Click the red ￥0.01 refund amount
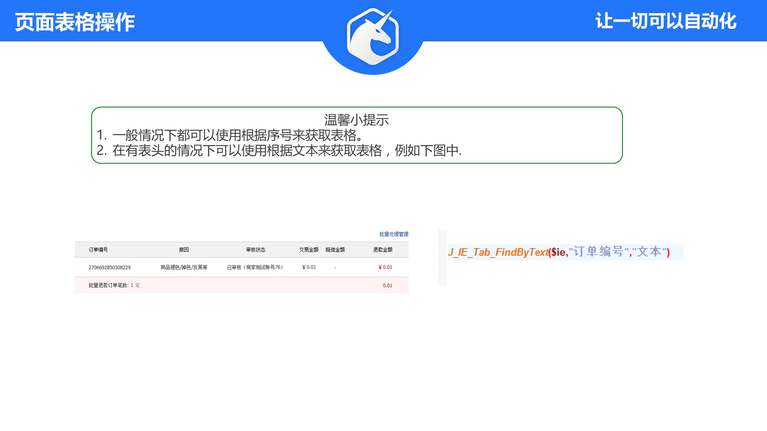The image size is (767, 431). (x=385, y=267)
